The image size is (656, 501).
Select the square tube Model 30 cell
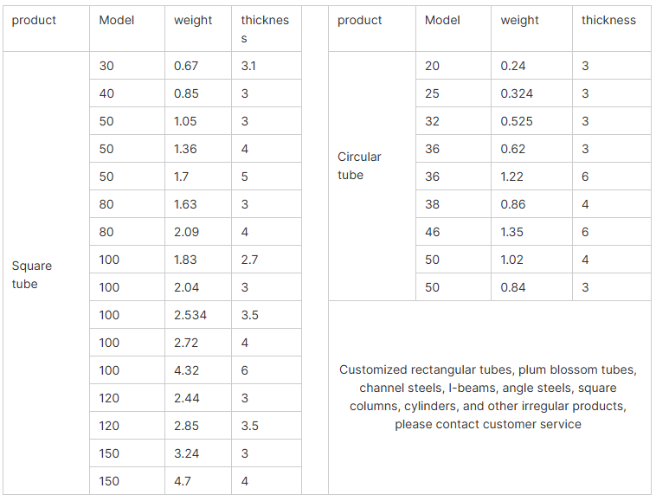127,66
